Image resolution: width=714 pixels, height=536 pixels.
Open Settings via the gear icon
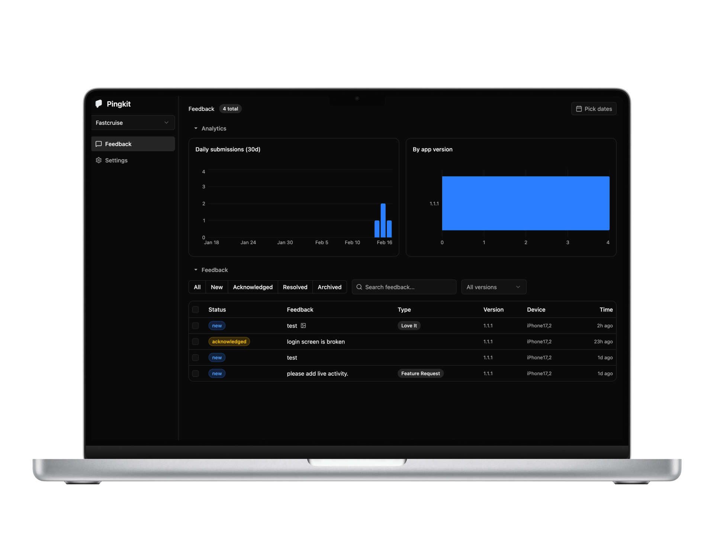click(99, 160)
